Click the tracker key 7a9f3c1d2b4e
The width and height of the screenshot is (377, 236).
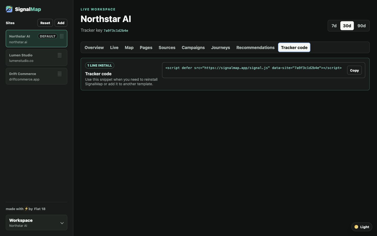(x=116, y=30)
